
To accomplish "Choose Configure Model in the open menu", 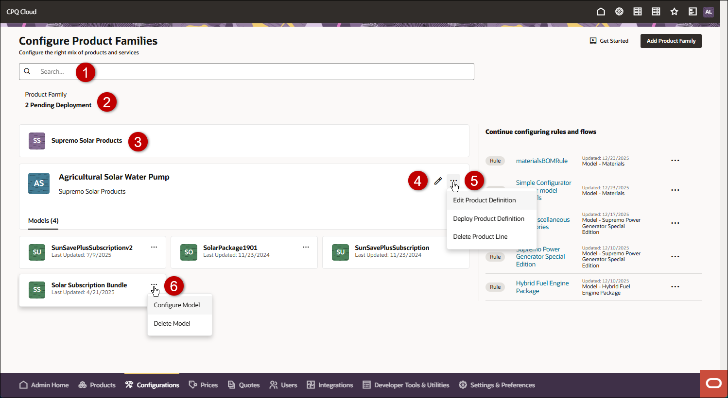I will coord(177,305).
